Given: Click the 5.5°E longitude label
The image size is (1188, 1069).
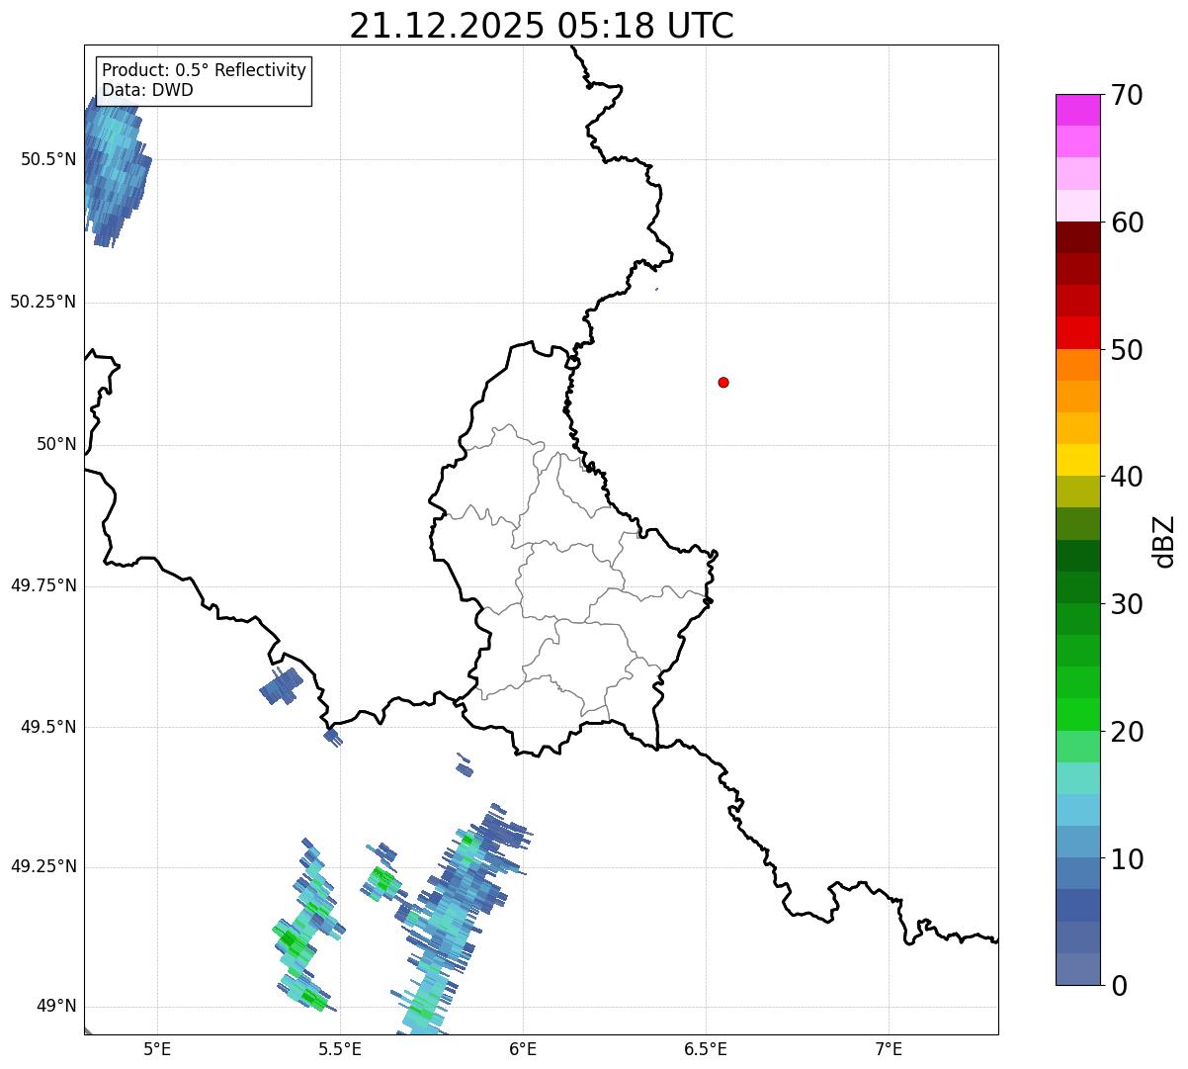Looking at the screenshot, I should 340,1048.
